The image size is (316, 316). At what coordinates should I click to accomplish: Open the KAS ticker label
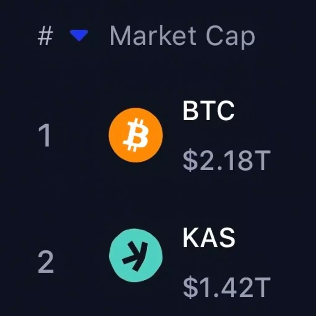209,238
